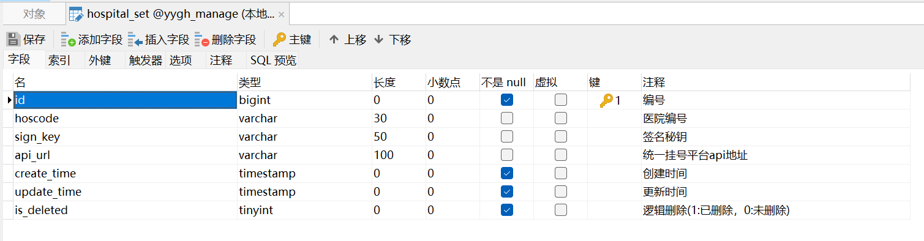Click the 插入字段 insert field icon
The height and width of the screenshot is (241, 924).
(x=135, y=40)
